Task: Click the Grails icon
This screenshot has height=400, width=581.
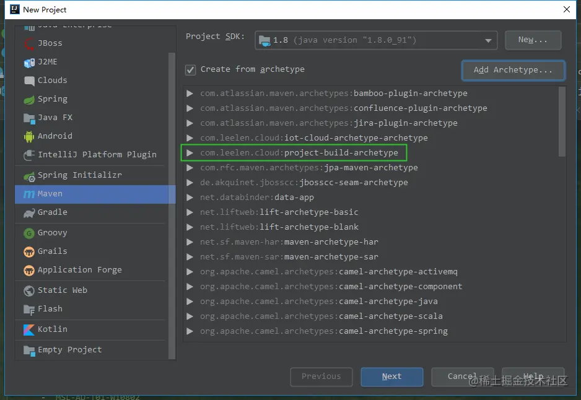Action: click(29, 252)
